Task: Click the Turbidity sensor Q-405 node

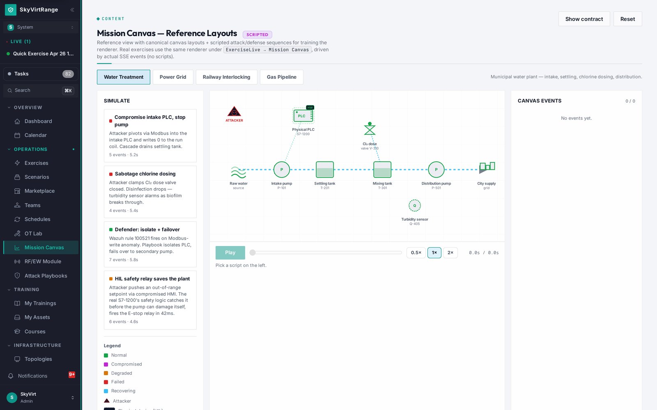Action: pos(415,205)
